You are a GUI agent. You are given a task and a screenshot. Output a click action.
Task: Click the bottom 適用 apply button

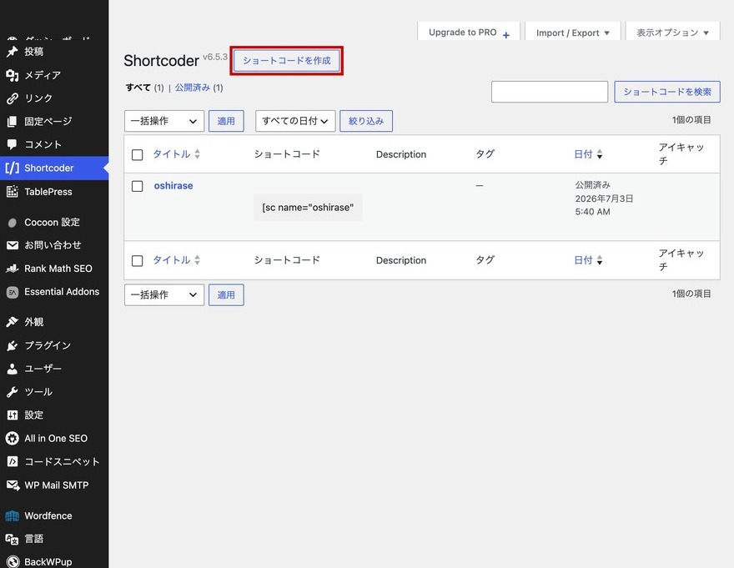[x=226, y=295]
